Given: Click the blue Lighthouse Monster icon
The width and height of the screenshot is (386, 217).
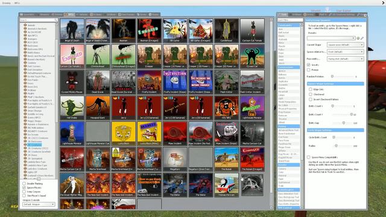Looking at the screenshot, I should pyautogui.click(x=72, y=133).
